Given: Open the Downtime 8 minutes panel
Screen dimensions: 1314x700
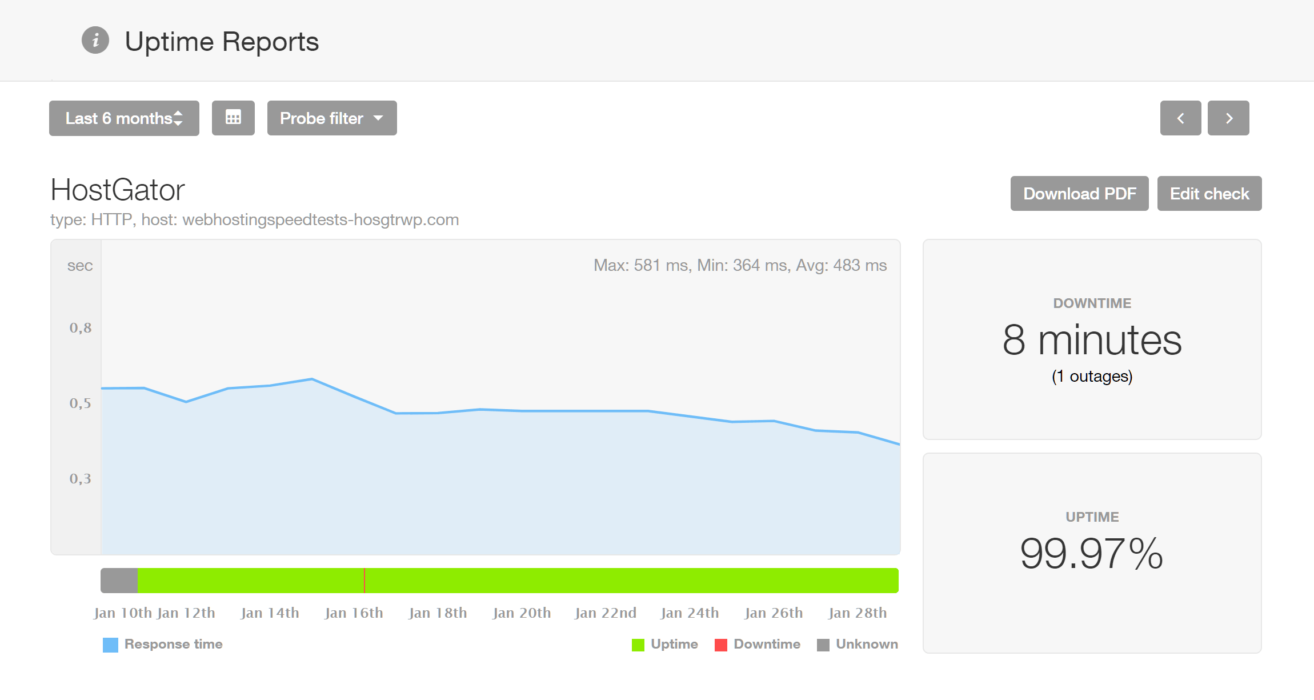Looking at the screenshot, I should (x=1092, y=339).
